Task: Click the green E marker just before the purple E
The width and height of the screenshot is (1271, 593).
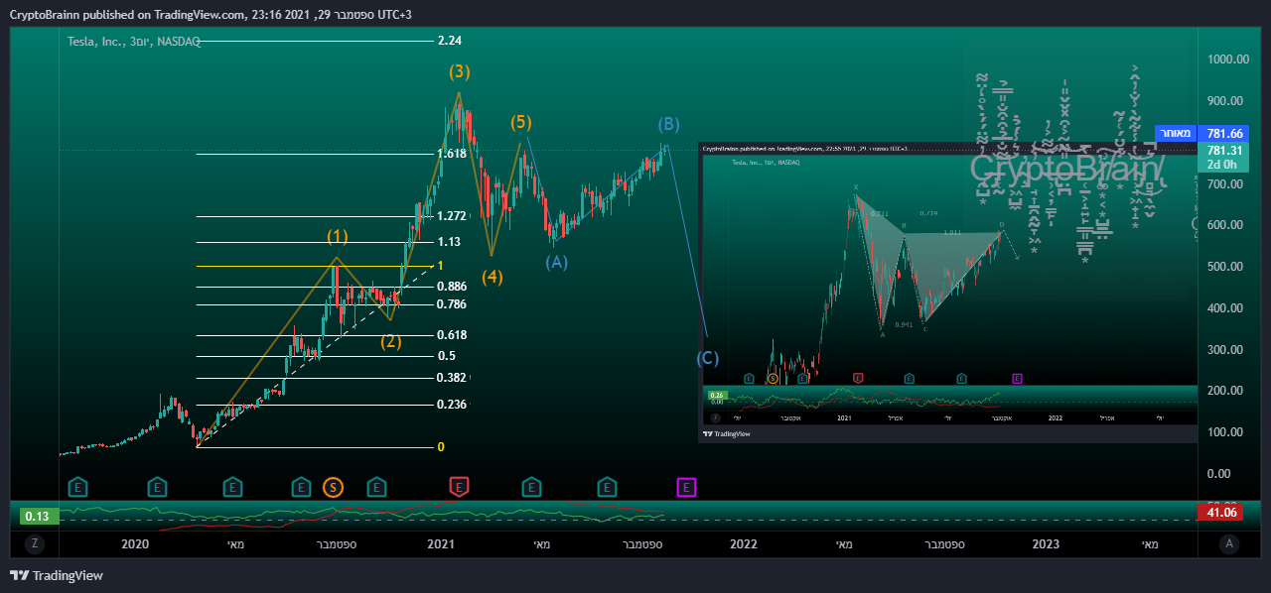Action: pyautogui.click(x=607, y=487)
